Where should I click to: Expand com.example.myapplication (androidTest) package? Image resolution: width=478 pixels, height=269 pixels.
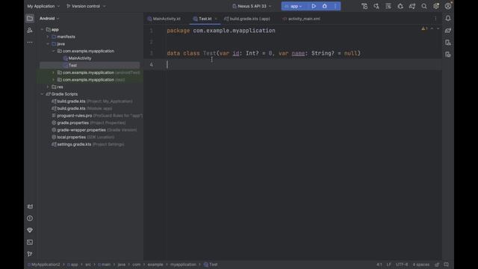[53, 72]
